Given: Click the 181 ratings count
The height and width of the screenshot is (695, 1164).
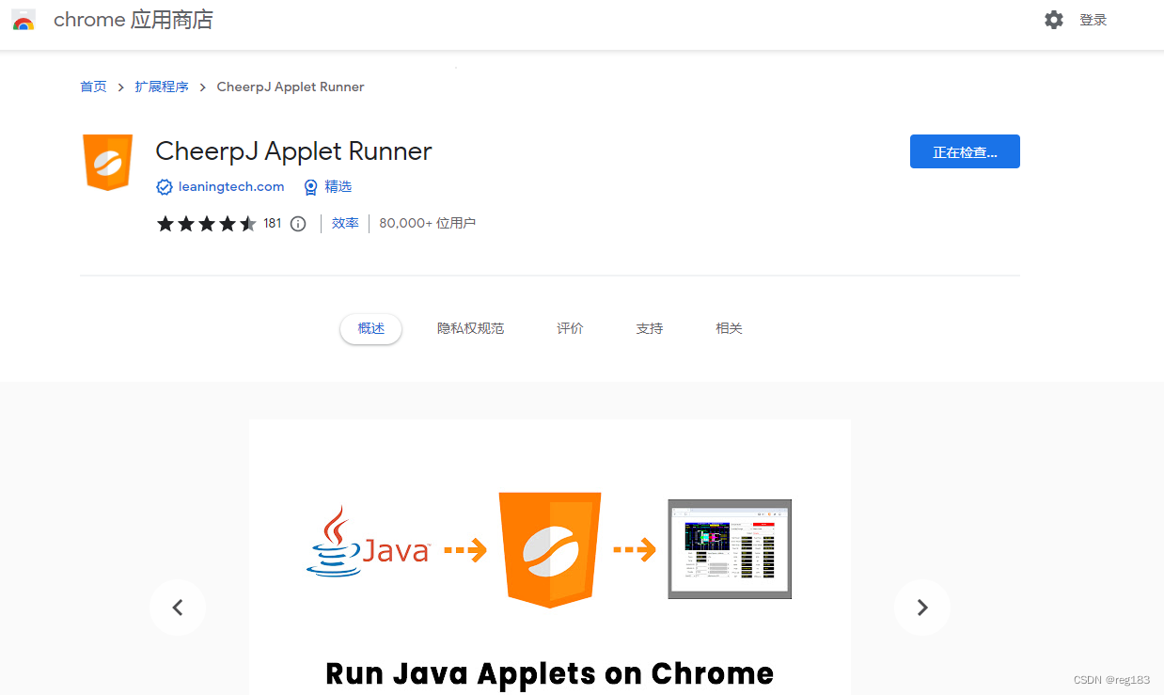Looking at the screenshot, I should click(273, 224).
